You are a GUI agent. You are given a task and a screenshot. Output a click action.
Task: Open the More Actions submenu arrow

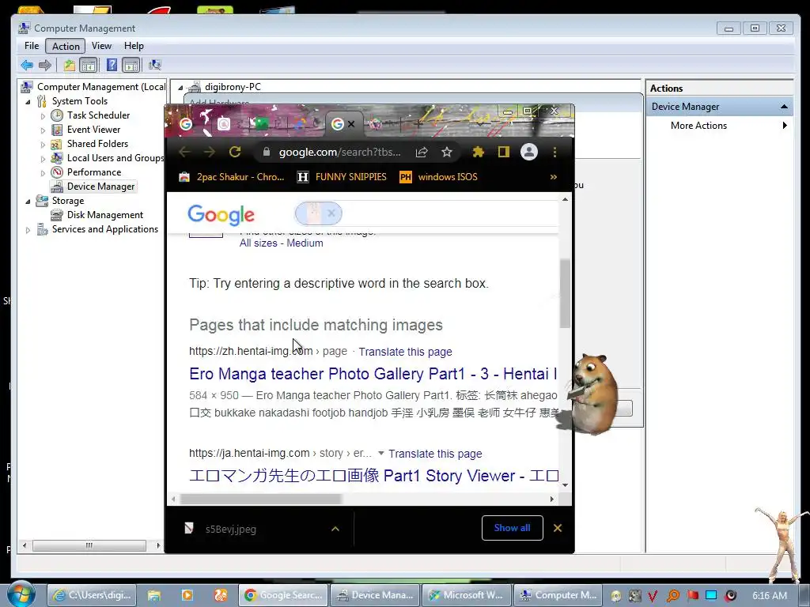coord(785,126)
